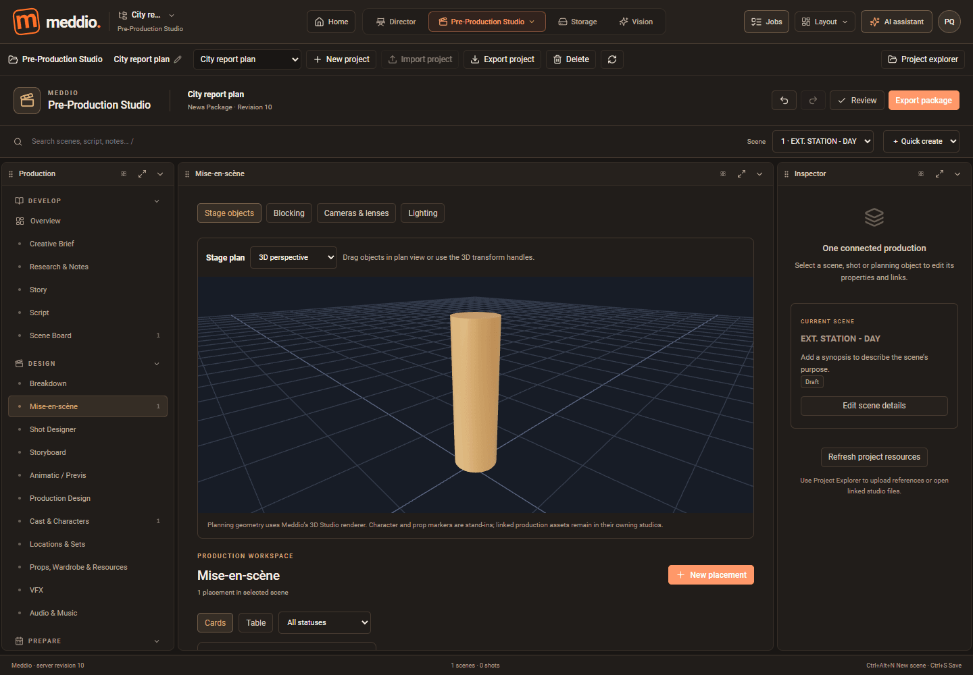Screen dimensions: 973x675
Task: Collapse the Inspector panel chevron
Action: point(957,174)
